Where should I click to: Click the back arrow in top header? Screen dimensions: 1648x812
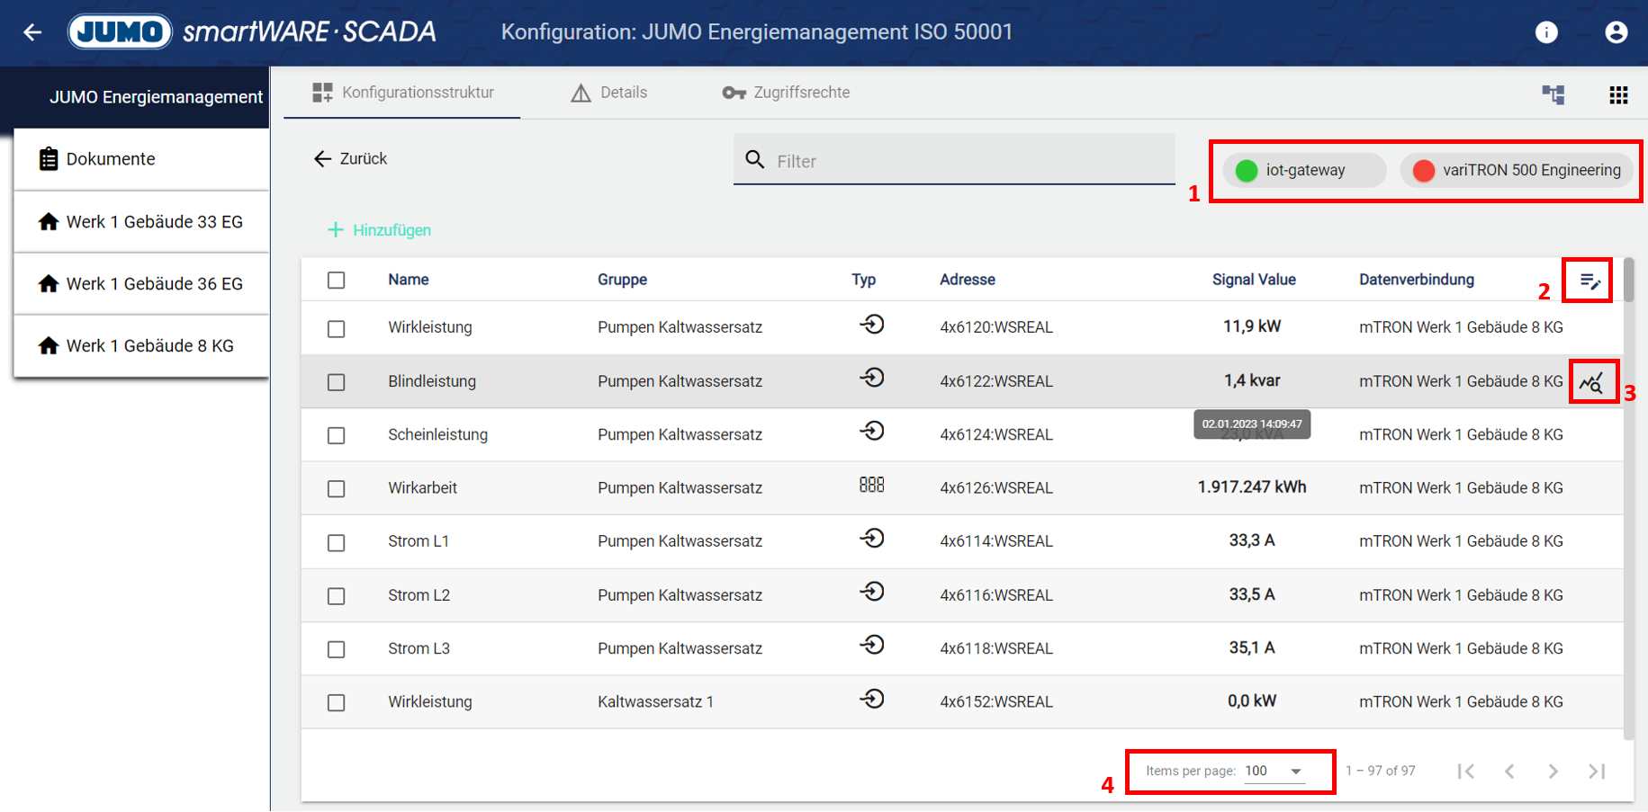click(32, 32)
